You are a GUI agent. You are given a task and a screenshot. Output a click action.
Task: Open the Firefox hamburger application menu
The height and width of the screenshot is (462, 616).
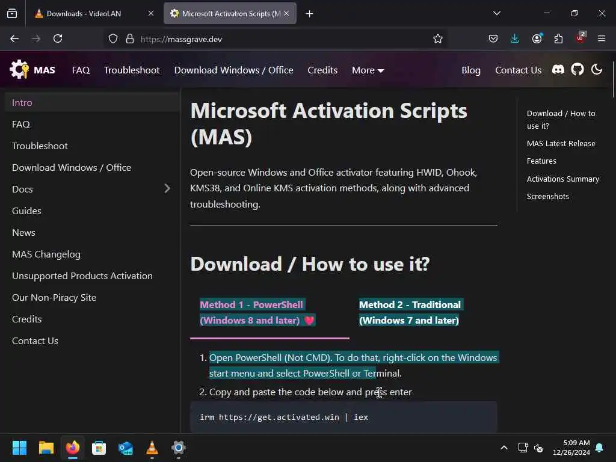pos(602,39)
